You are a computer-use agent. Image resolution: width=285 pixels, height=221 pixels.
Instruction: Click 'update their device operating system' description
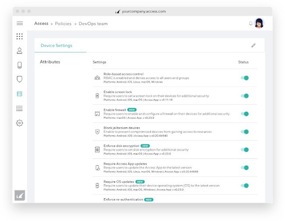162,186
